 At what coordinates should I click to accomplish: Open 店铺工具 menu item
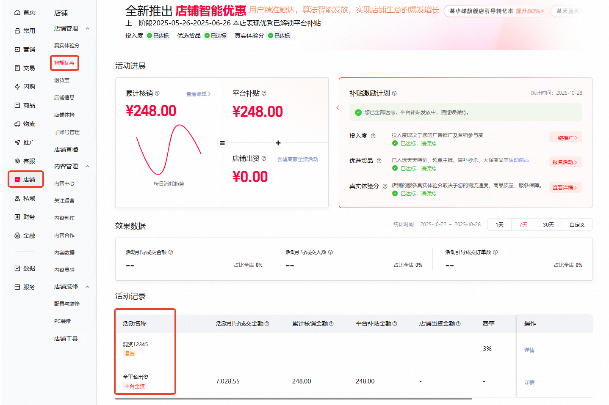click(x=66, y=339)
